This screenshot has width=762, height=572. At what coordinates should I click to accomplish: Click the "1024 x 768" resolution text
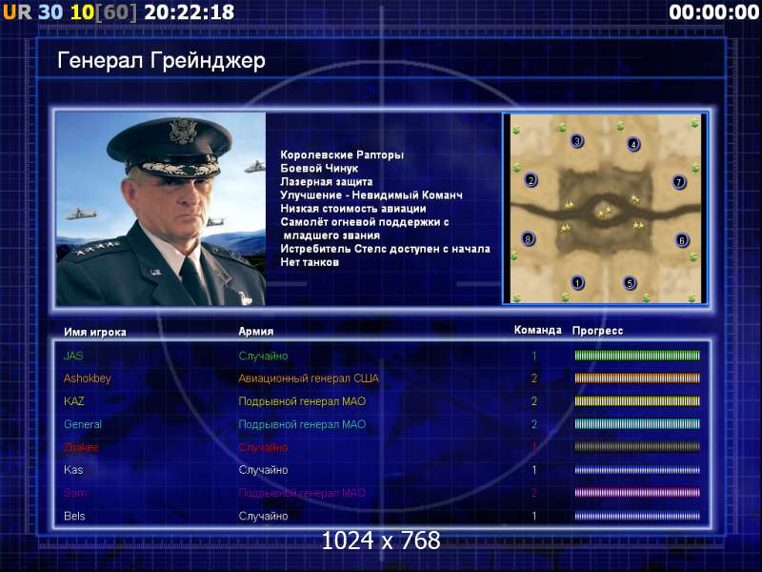(x=381, y=541)
